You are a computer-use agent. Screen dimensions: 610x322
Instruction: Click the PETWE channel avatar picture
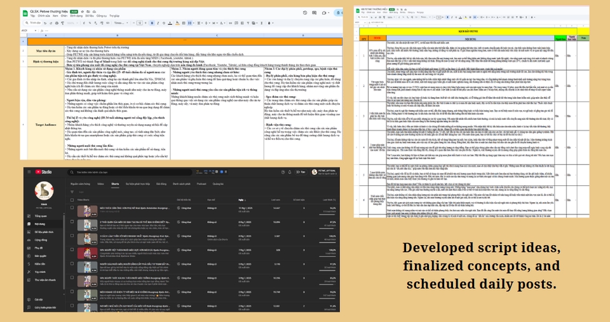point(43,192)
